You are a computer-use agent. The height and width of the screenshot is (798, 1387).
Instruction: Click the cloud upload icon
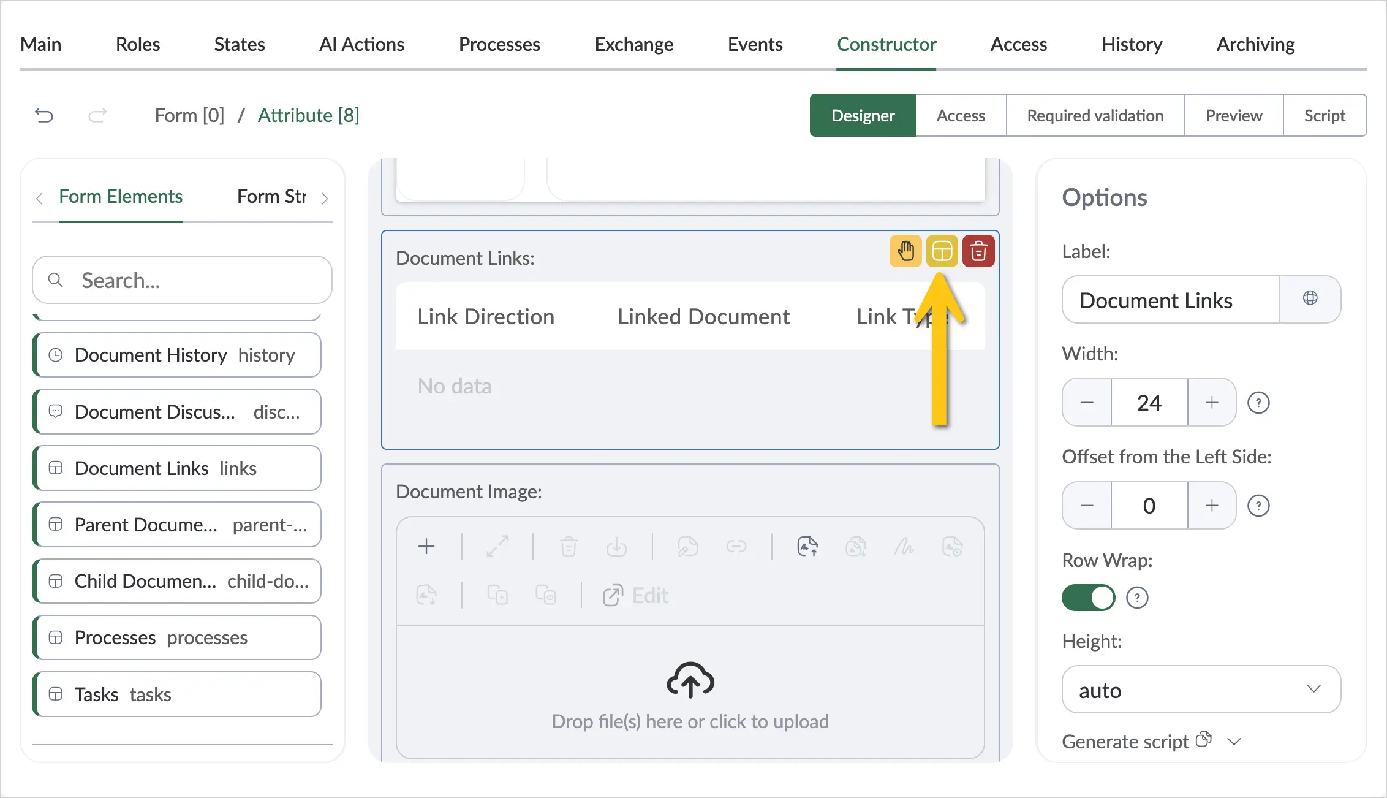click(x=690, y=680)
